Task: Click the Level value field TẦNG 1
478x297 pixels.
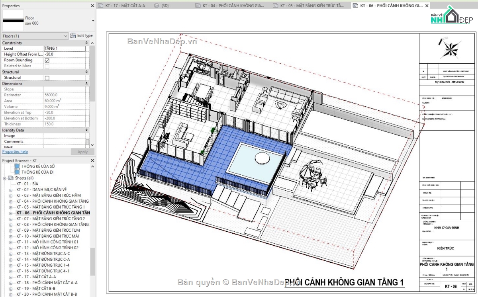Action: click(x=65, y=49)
